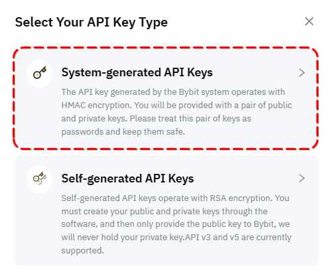This screenshot has width=335, height=276.
Task: Click the multi-key icon for Self-generated keys
Action: coord(40,178)
